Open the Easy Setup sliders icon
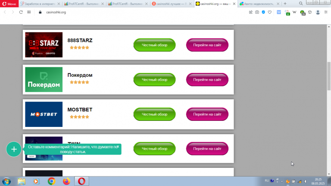Image resolution: width=331 pixels, height=186 pixels. coord(326,12)
